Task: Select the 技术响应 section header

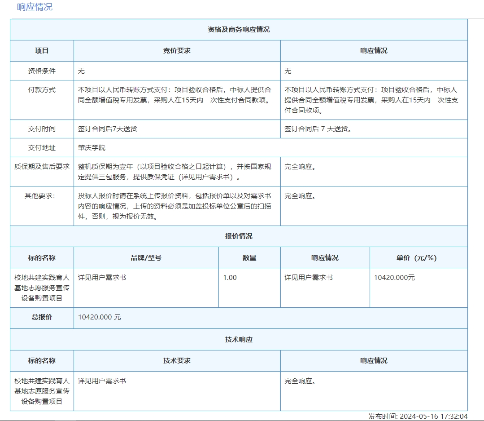Action: pos(239,340)
